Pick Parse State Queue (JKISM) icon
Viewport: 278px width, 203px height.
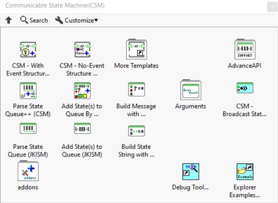point(28,129)
